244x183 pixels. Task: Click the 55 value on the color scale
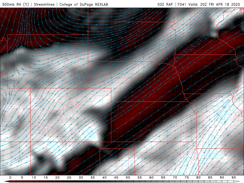click(x=140, y=178)
